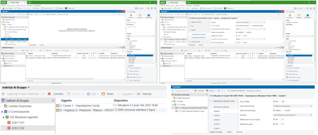The height and width of the screenshot is (135, 318).
Task: Open Storico Ripristino in top-left window
Action: pyautogui.click(x=134, y=80)
